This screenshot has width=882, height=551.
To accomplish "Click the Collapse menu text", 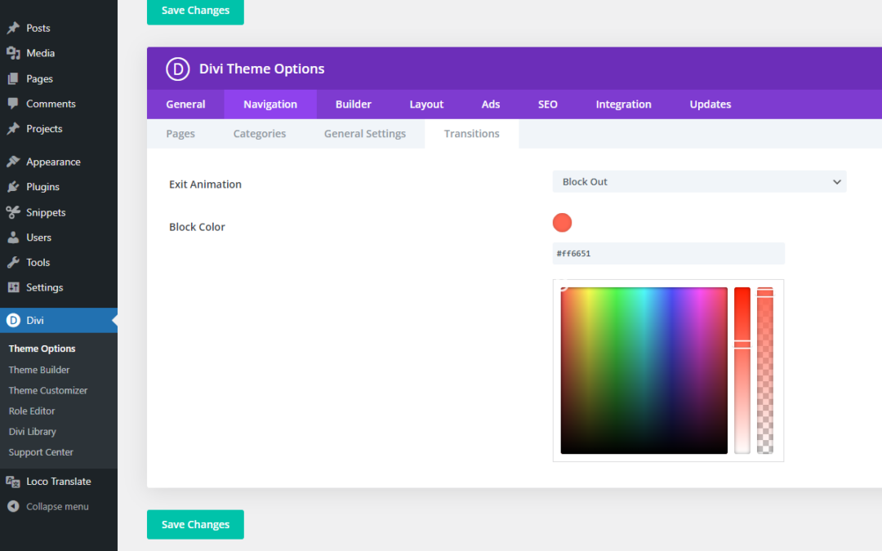I will coord(57,507).
